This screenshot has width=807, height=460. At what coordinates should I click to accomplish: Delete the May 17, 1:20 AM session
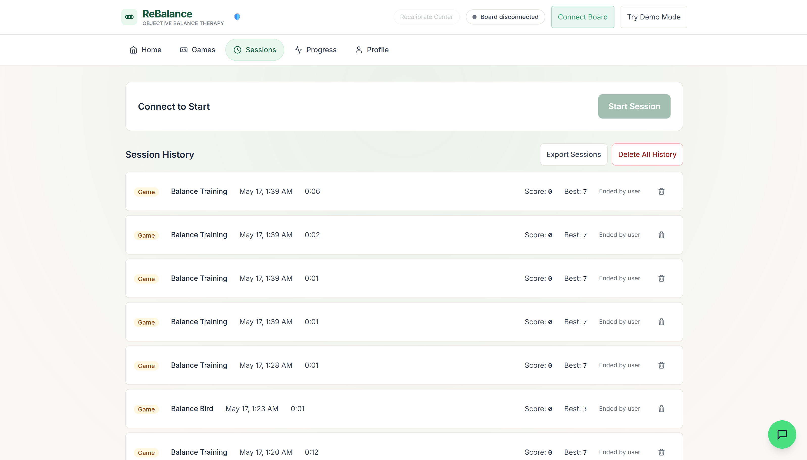click(x=661, y=452)
